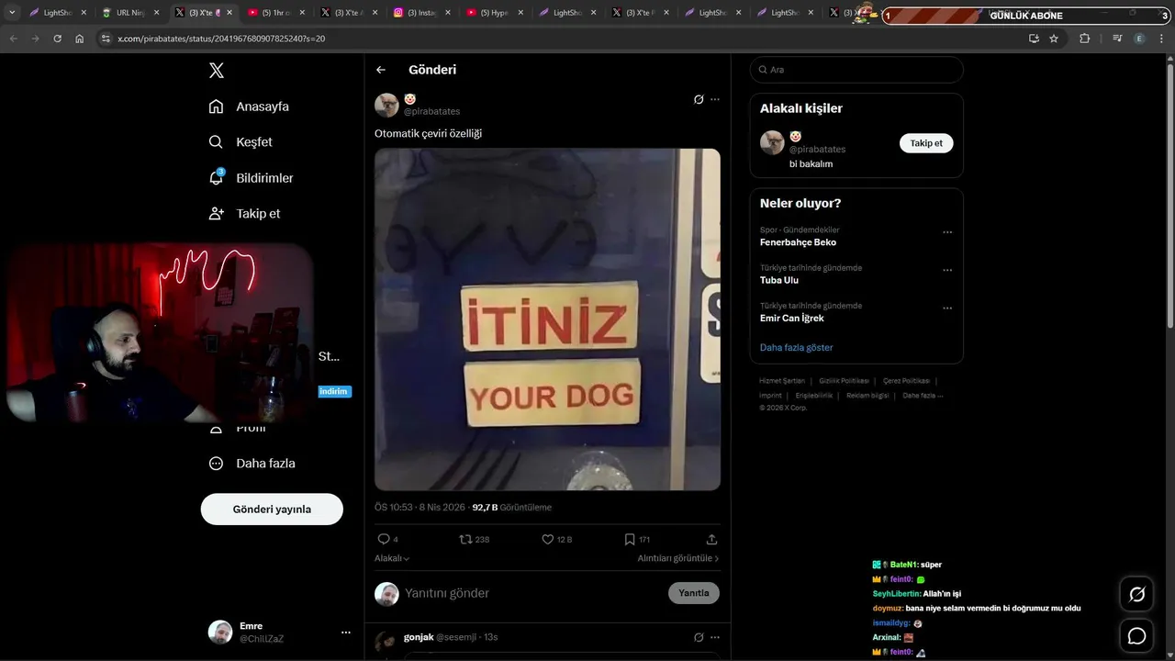The height and width of the screenshot is (661, 1175).
Task: Click Grok icon on gonjak reply
Action: [699, 637]
